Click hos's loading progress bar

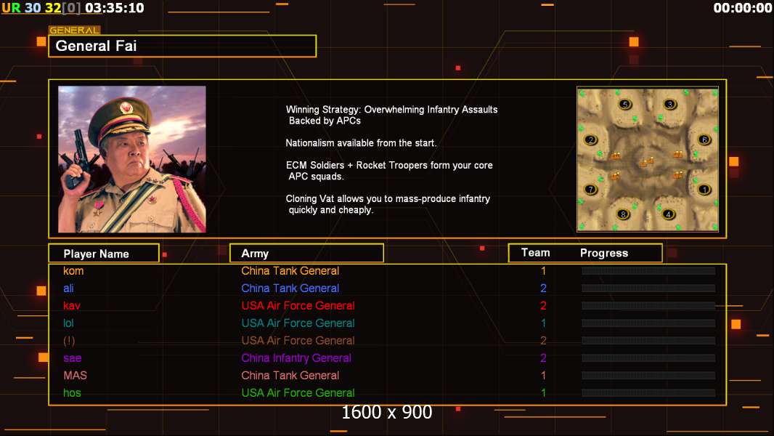[648, 393]
